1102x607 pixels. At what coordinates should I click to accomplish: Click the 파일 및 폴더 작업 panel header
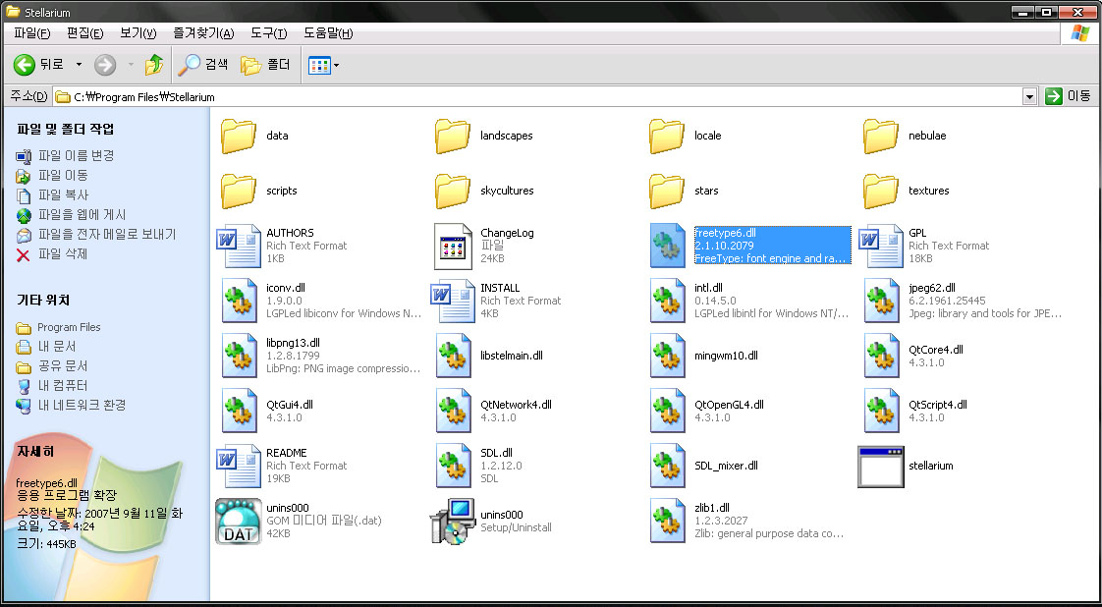tap(66, 130)
